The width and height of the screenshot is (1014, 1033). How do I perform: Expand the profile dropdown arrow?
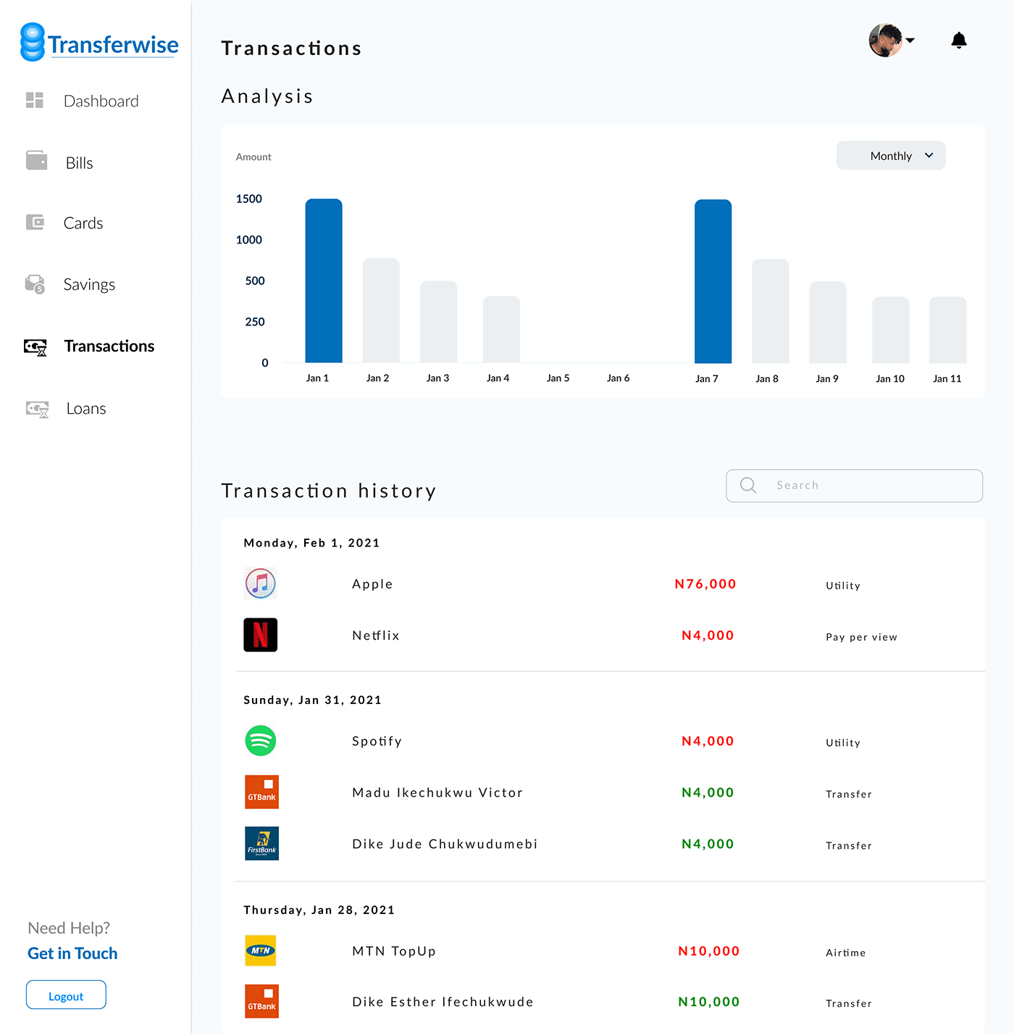(x=910, y=41)
